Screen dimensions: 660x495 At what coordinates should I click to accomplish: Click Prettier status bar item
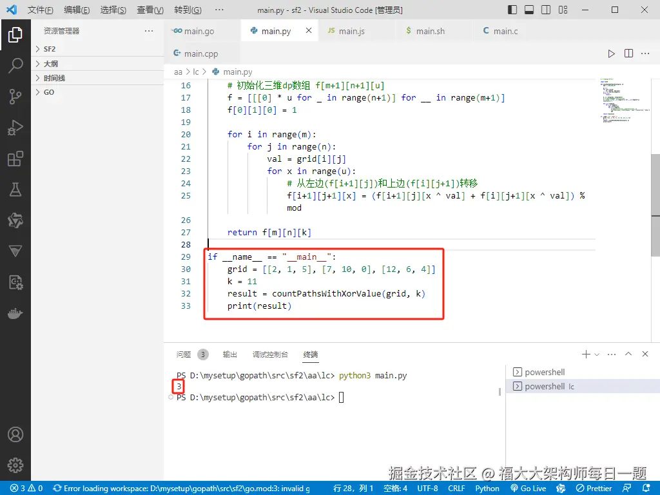point(594,489)
